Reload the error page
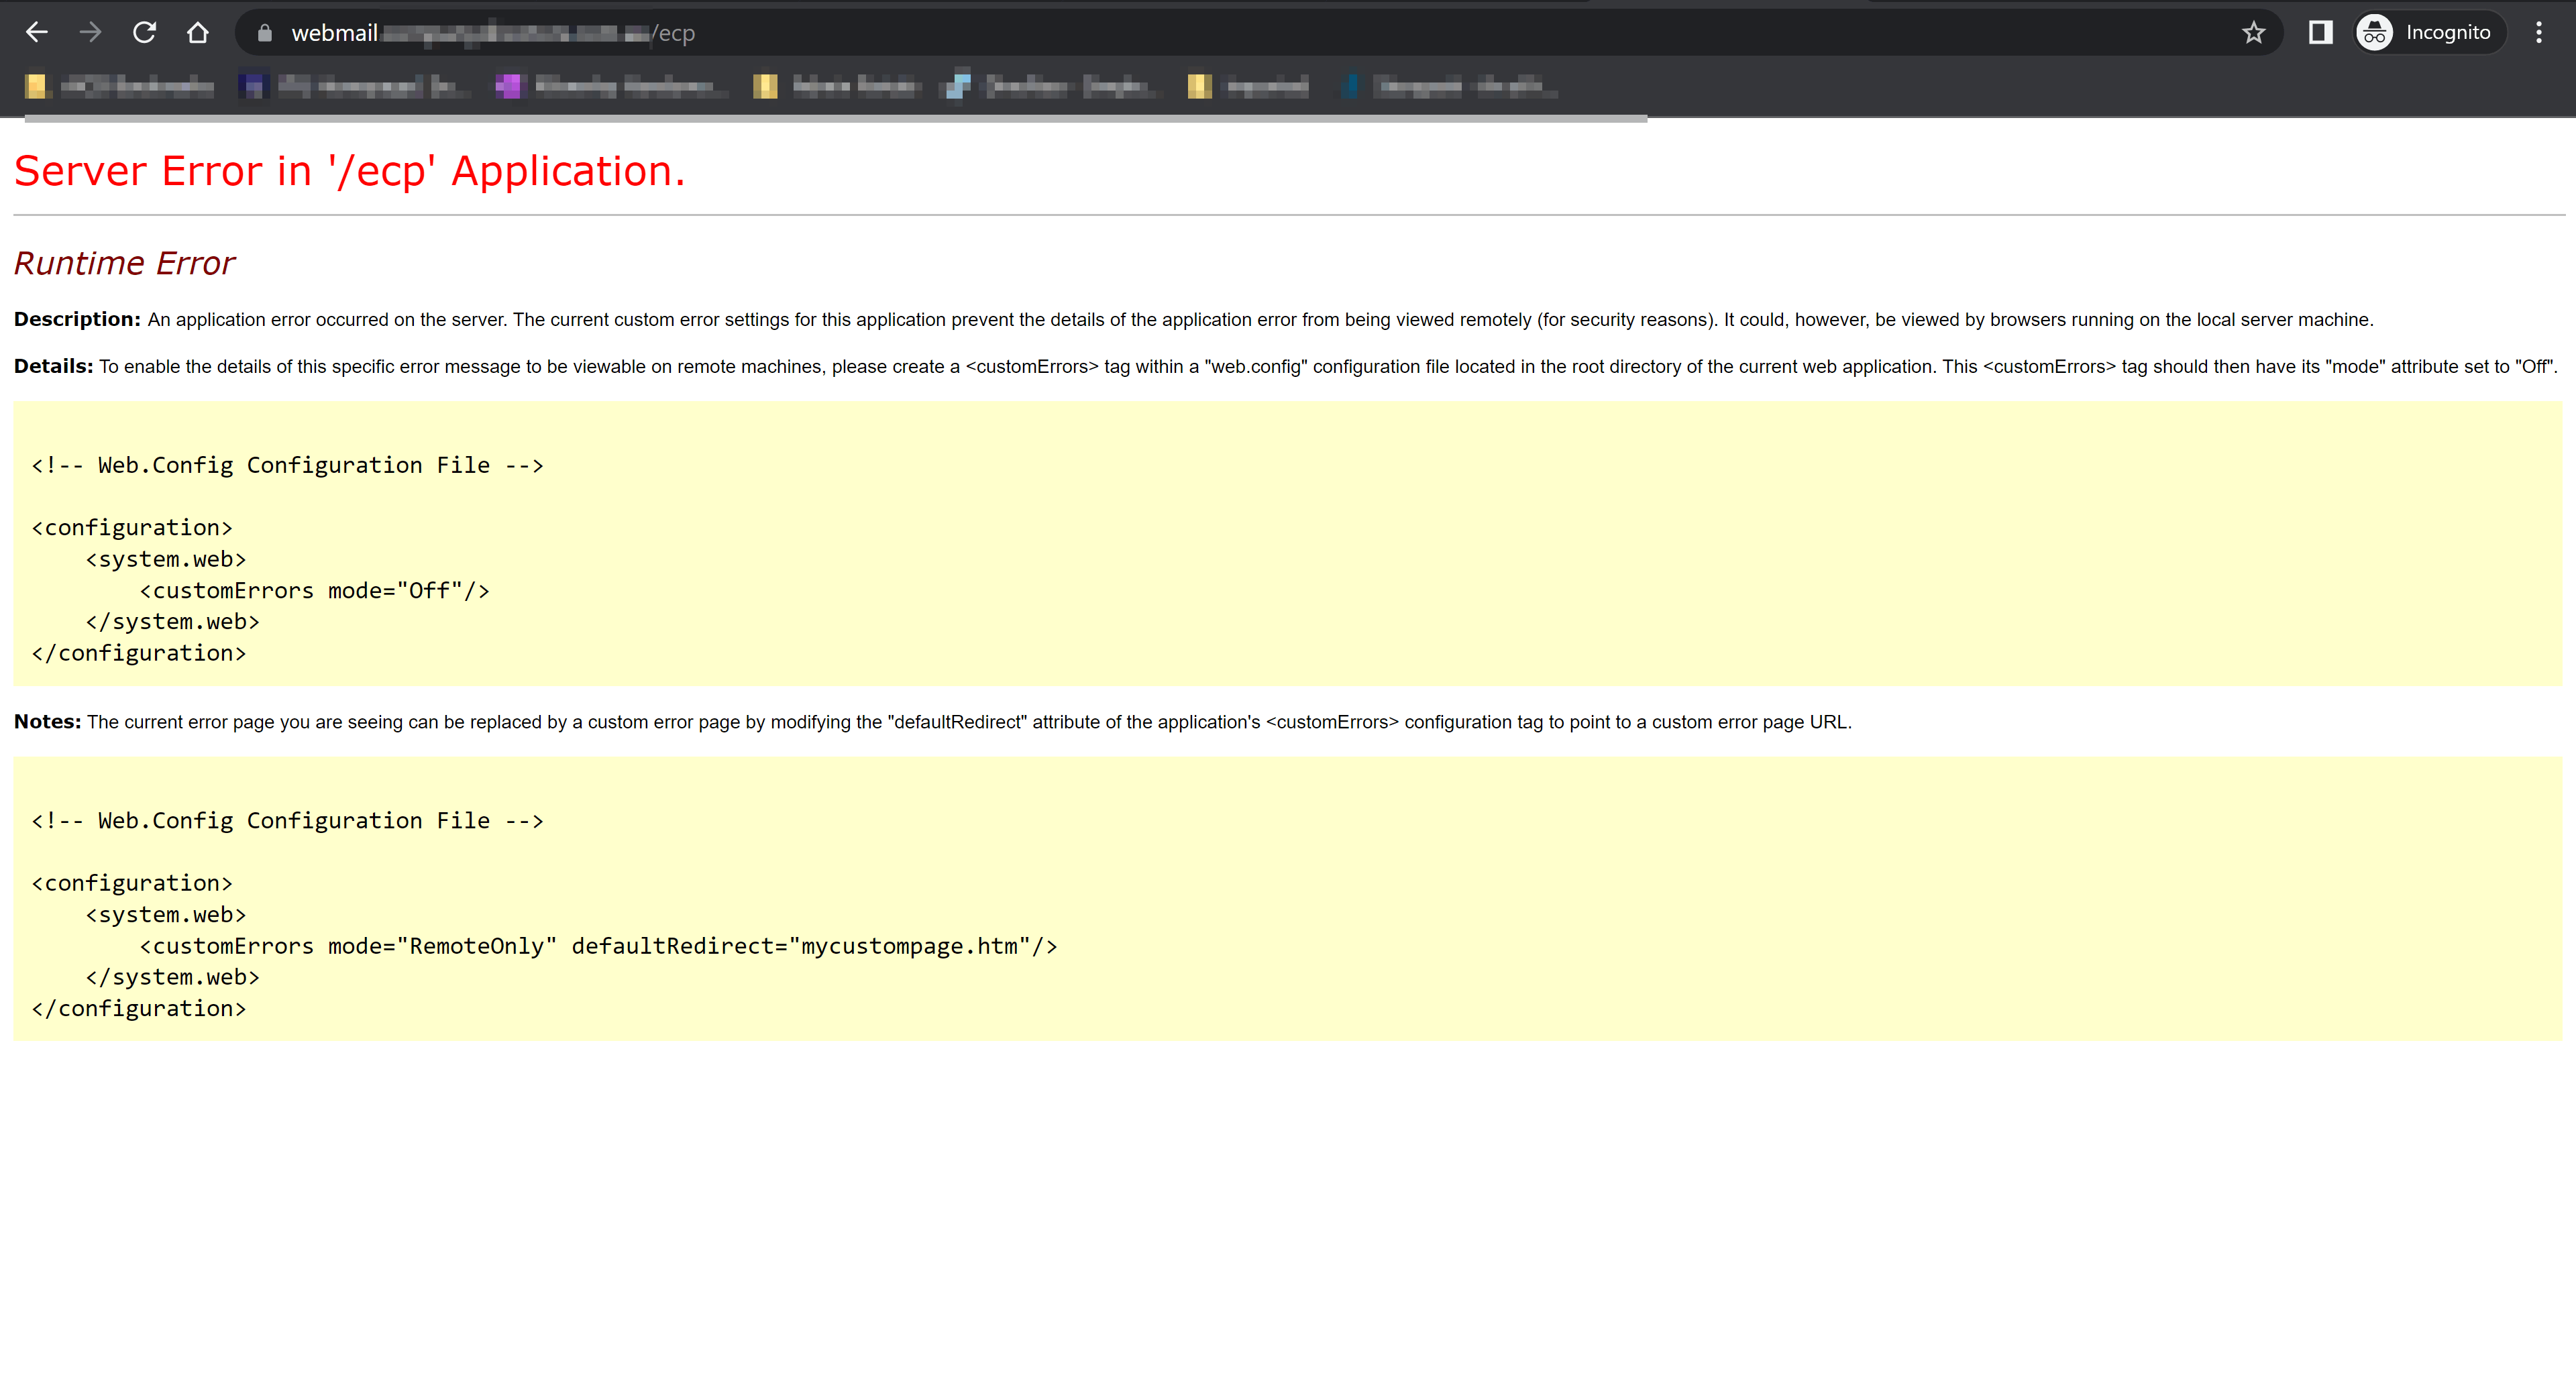 click(144, 33)
